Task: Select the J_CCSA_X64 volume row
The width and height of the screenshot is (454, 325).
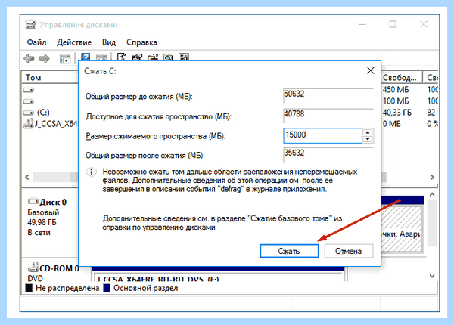Action: [x=51, y=124]
